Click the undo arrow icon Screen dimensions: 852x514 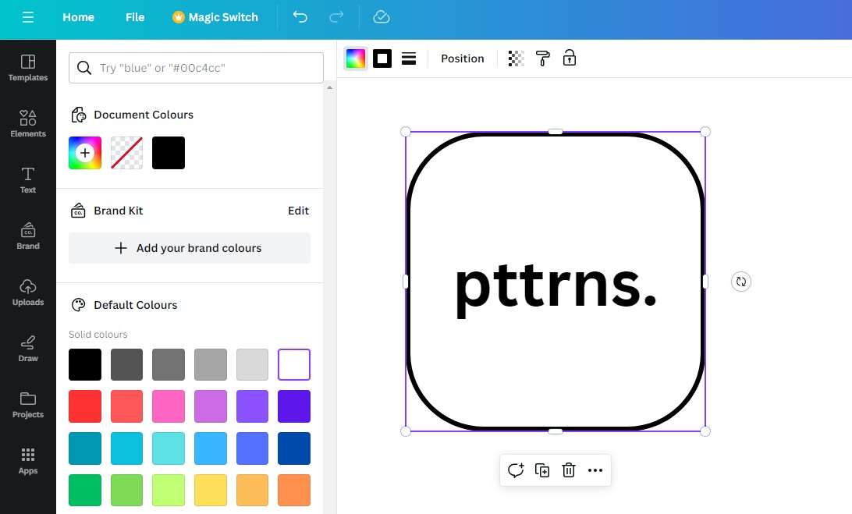coord(300,17)
